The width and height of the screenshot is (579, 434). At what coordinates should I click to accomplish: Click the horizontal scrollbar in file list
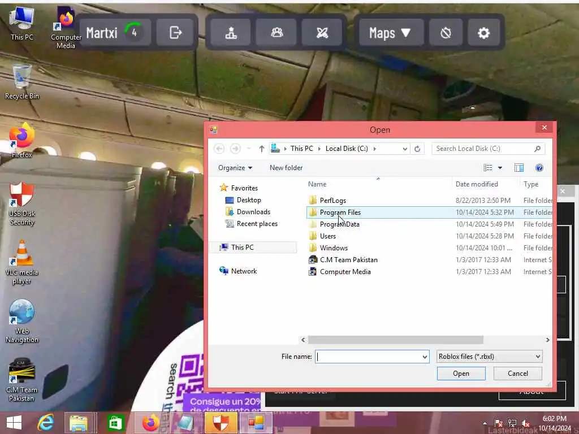(x=395, y=340)
